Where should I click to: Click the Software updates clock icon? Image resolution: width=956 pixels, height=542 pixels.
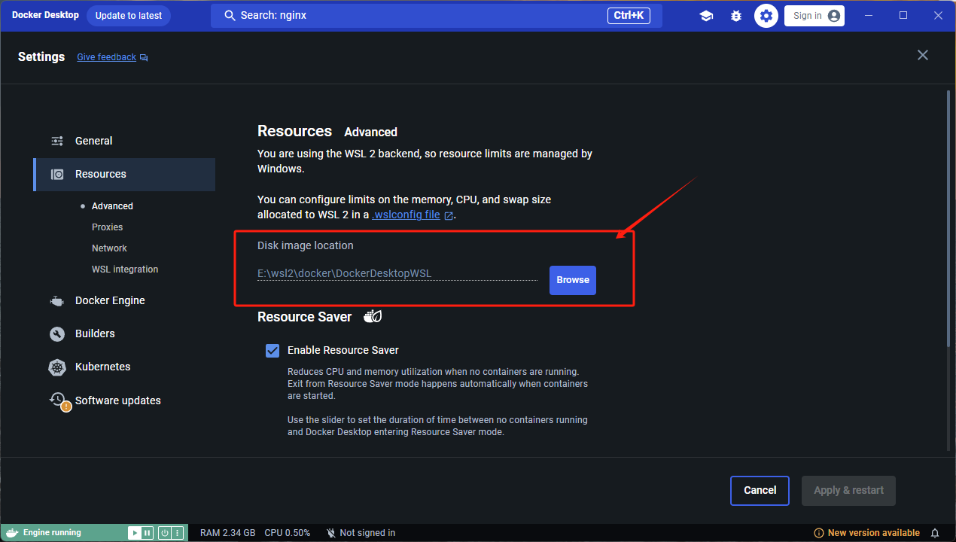click(59, 400)
